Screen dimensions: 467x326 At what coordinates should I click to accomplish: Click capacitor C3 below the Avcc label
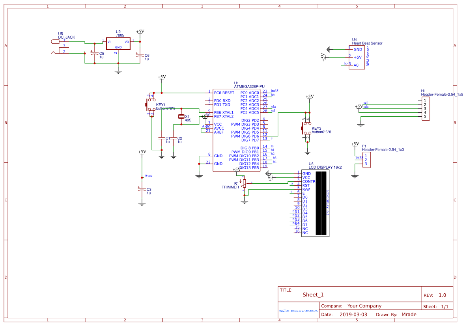point(142,190)
